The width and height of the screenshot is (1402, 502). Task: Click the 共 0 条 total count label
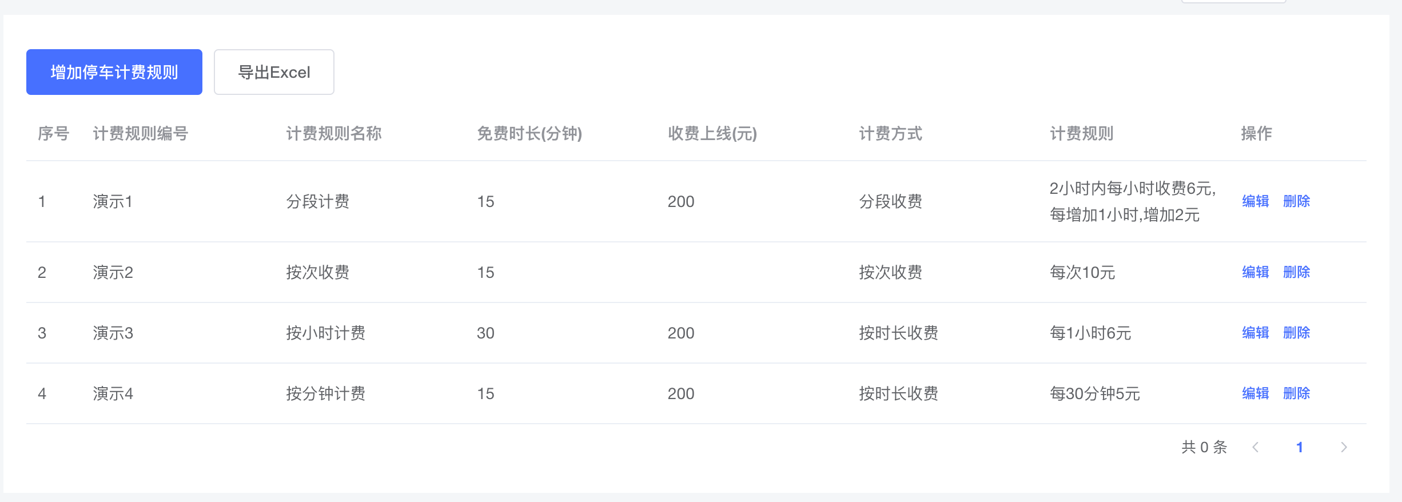click(1203, 447)
